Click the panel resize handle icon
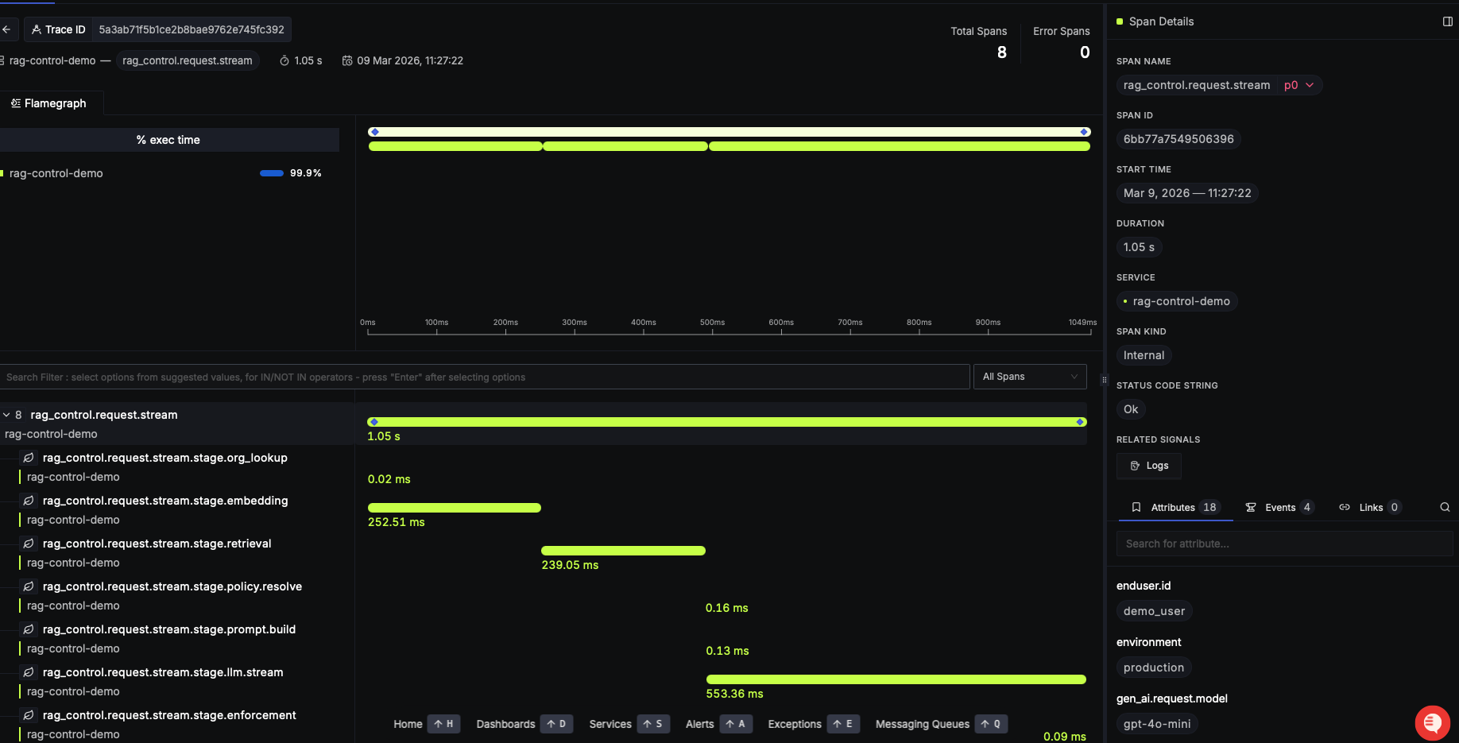This screenshot has height=743, width=1459. (x=1104, y=380)
